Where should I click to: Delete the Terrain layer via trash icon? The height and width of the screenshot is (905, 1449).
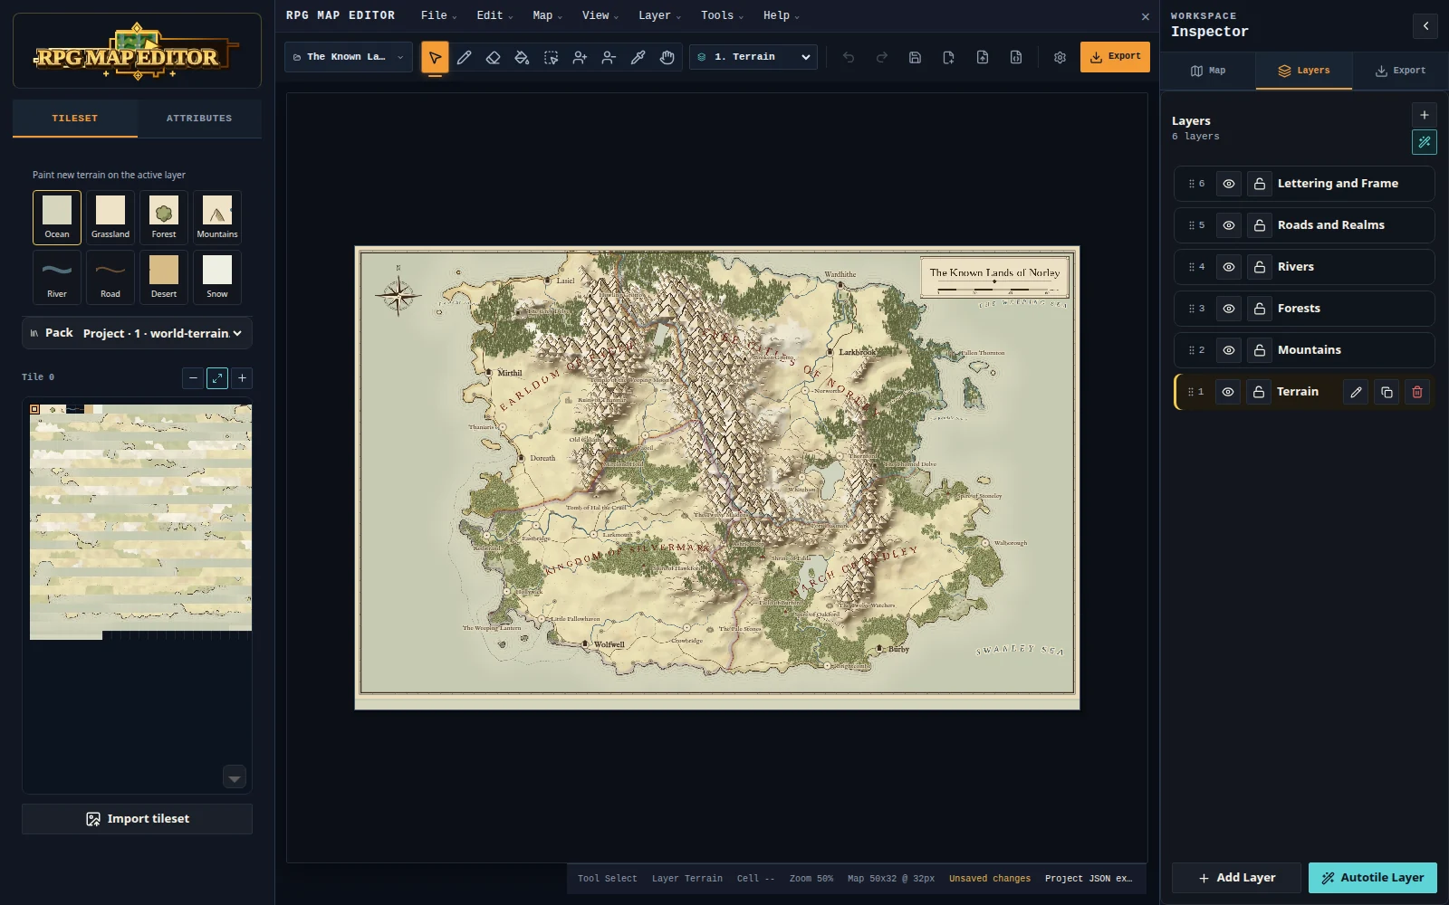(x=1417, y=392)
